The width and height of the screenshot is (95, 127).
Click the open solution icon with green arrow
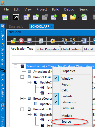[36, 17]
